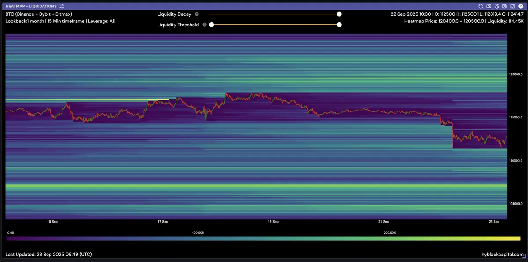528x262 pixels.
Task: Open hyblockcapital.com link at bottom right
Action: click(502, 255)
